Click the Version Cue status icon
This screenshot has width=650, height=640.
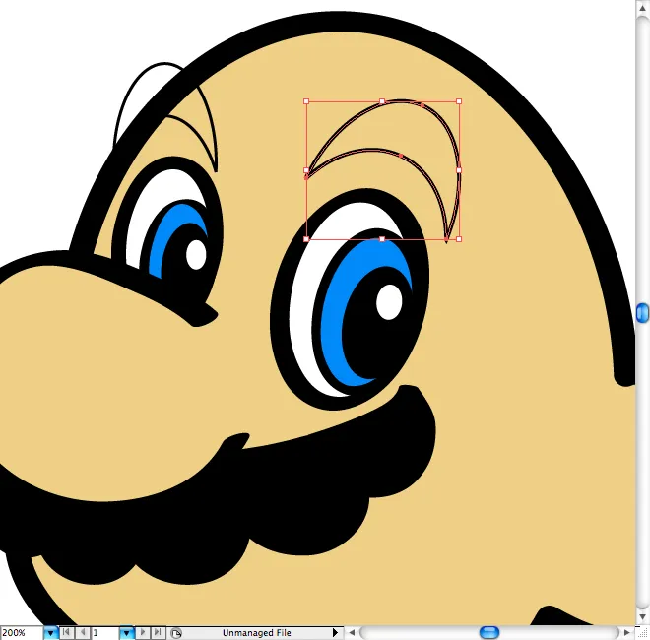click(175, 633)
